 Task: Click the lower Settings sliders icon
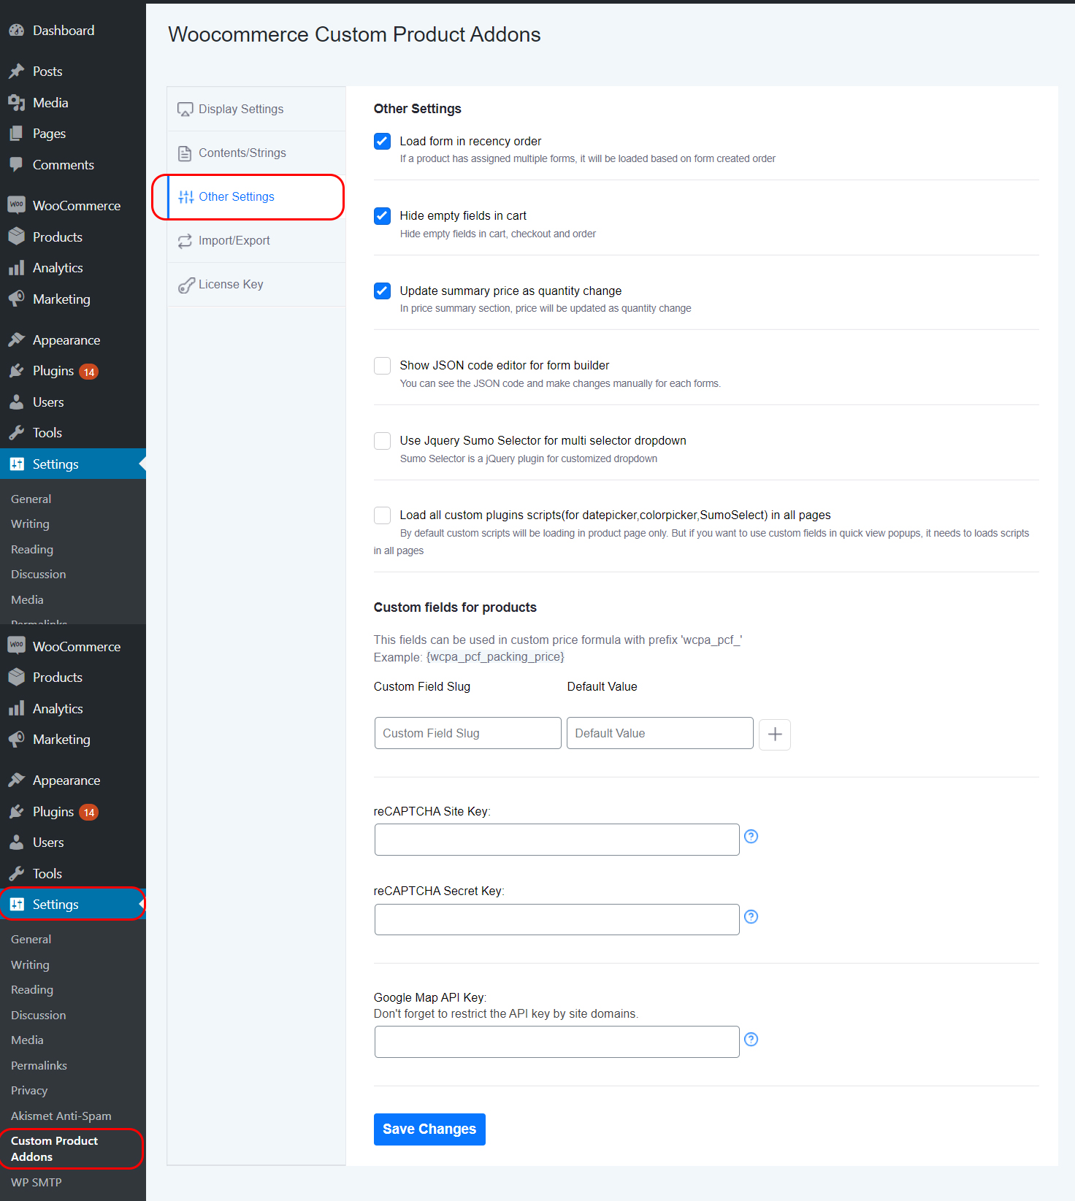click(x=17, y=905)
